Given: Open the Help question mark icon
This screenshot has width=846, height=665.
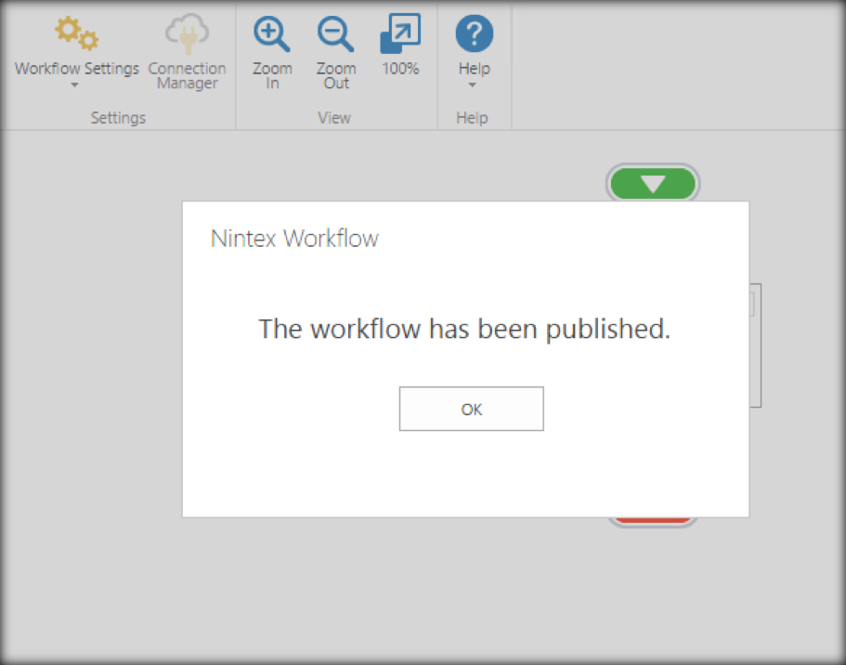Looking at the screenshot, I should point(475,33).
